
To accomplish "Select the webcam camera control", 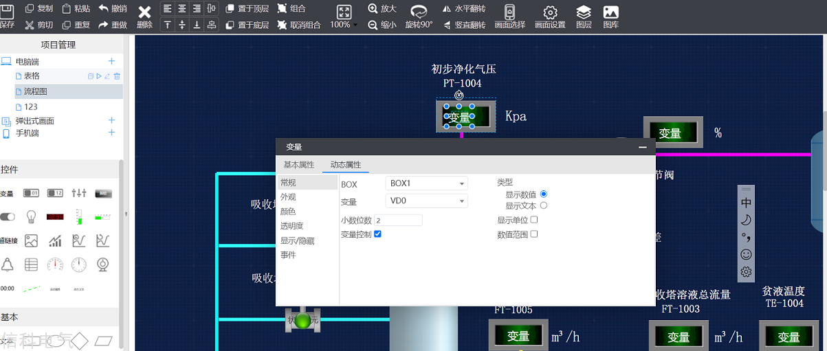I will coord(102,264).
